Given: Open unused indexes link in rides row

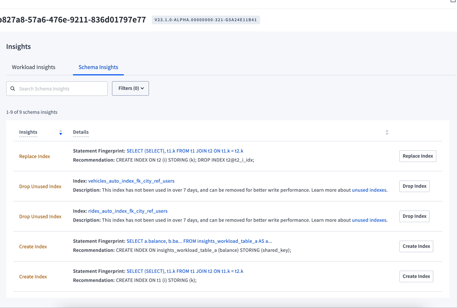Looking at the screenshot, I should coord(369,220).
